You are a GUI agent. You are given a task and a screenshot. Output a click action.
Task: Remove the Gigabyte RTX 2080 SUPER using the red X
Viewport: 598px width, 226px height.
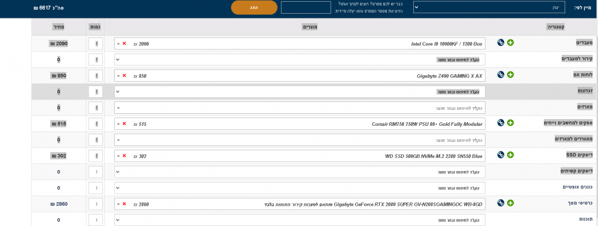(x=124, y=205)
